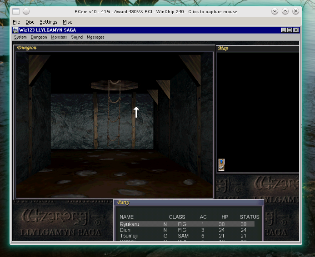Maximize the Wiz123 LLYLGAMYN SAGA inner window
Screen dimensions: 315x257
[290, 30]
